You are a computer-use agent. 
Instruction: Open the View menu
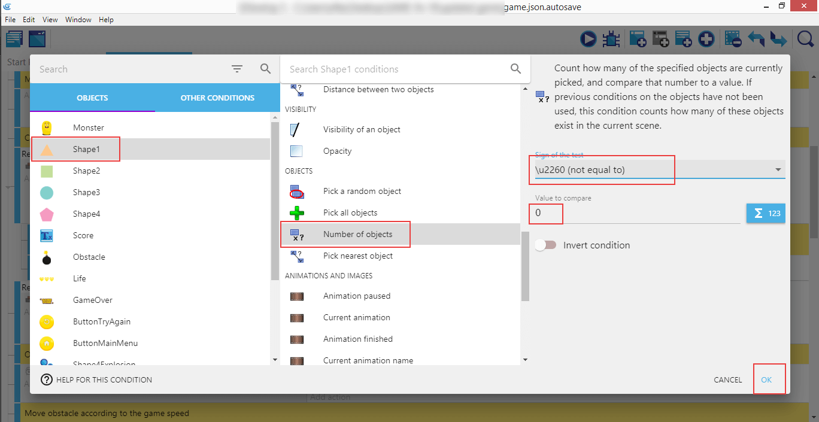click(x=50, y=20)
